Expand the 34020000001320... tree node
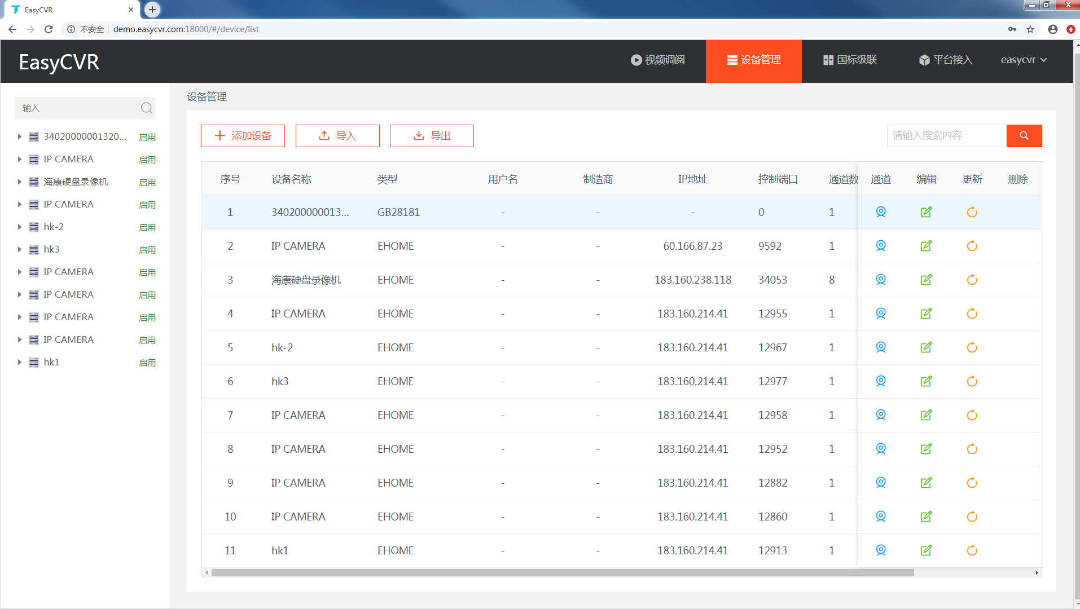Image resolution: width=1080 pixels, height=609 pixels. click(x=19, y=136)
